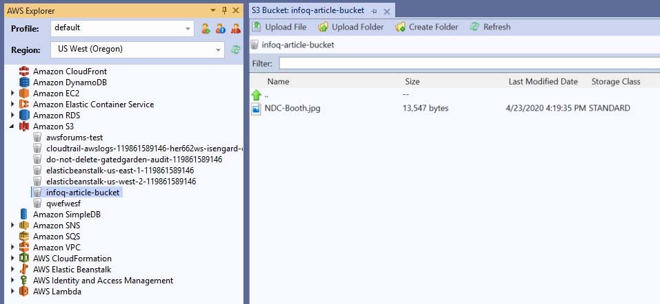This screenshot has width=660, height=304.
Task: Close the S3 Bucket tab
Action: (x=387, y=11)
